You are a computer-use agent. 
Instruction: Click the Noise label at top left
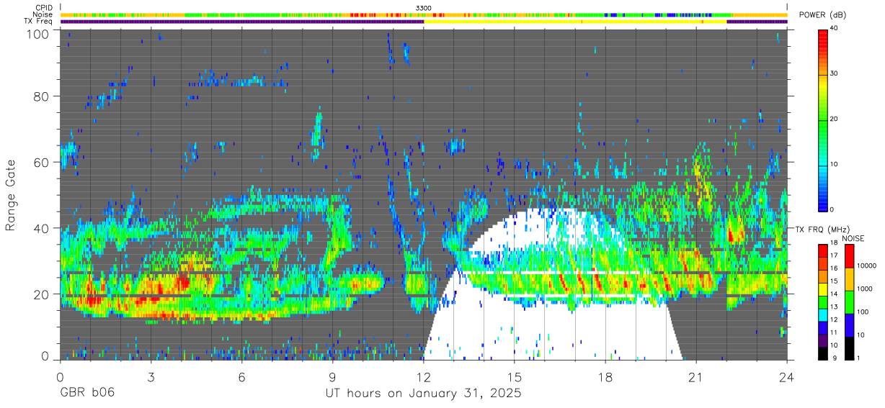tap(43, 14)
